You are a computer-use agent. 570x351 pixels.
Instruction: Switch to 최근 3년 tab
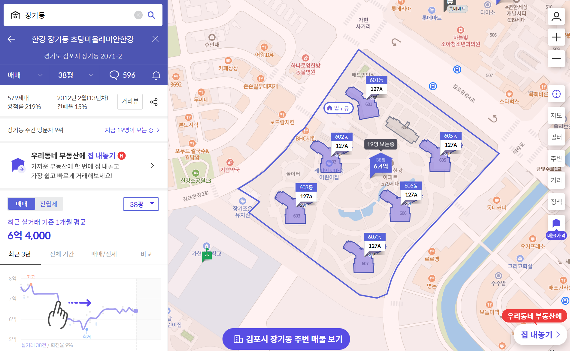pos(20,254)
